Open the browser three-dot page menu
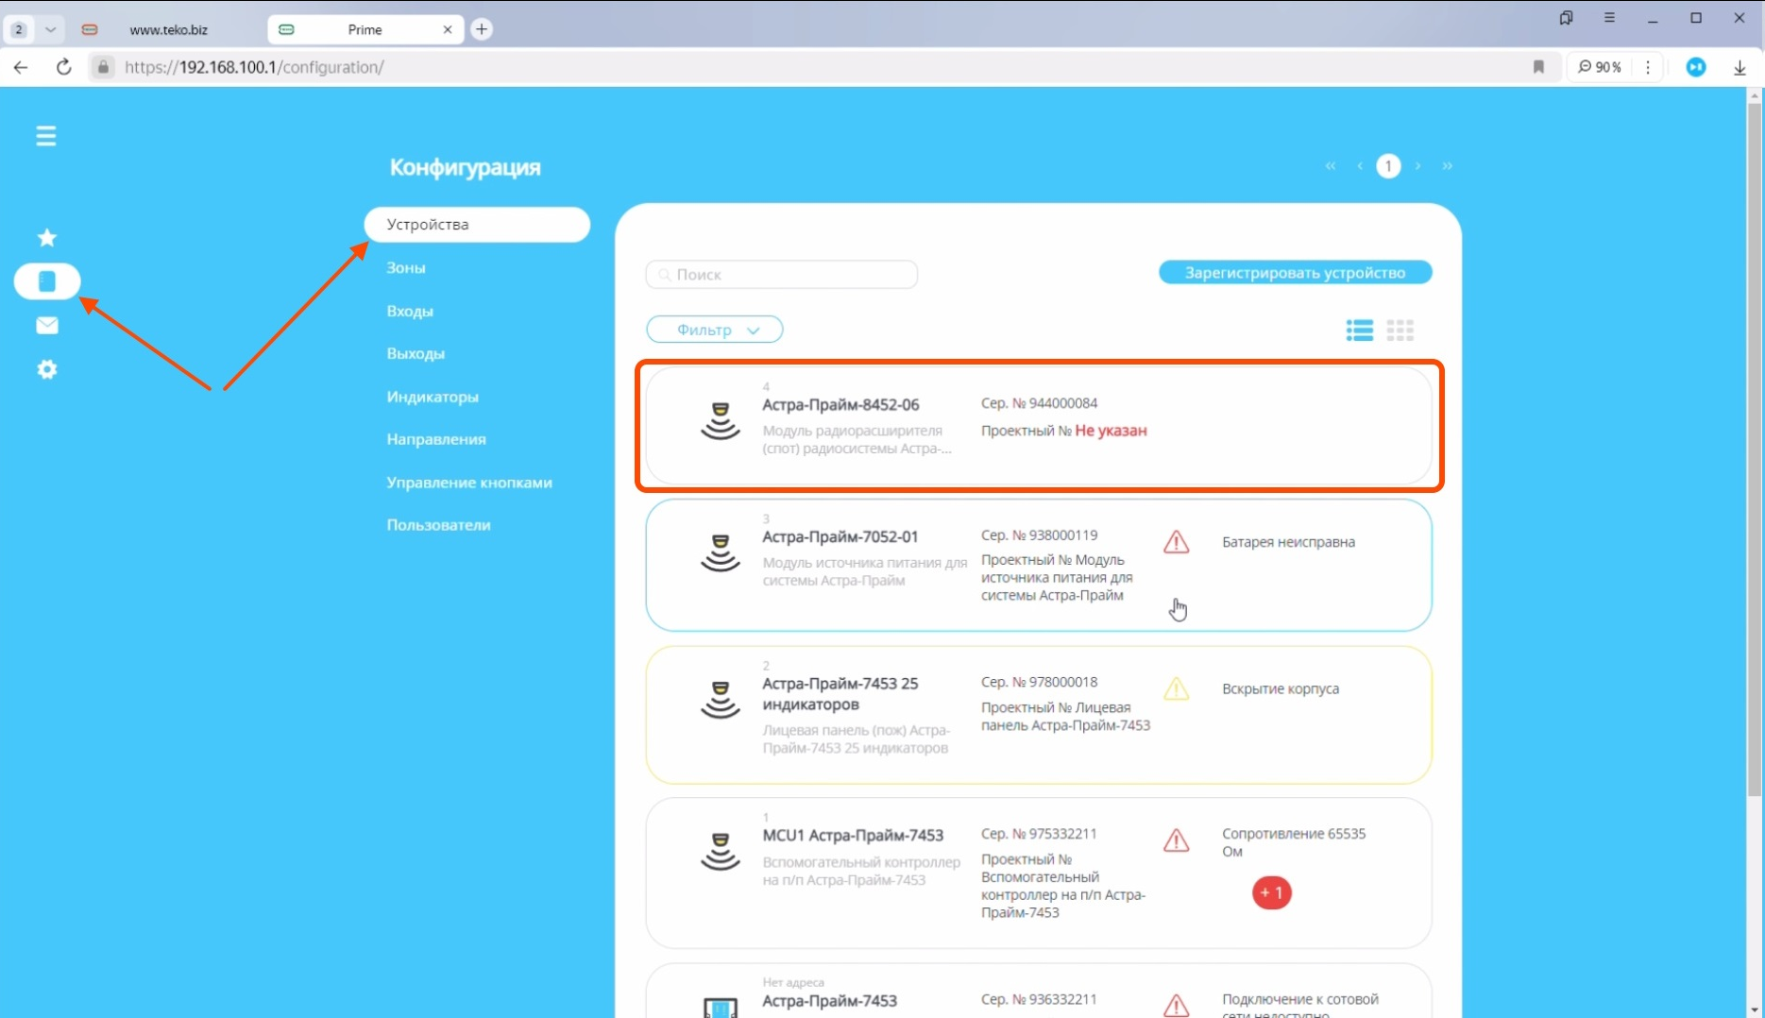The image size is (1765, 1018). 1648,67
